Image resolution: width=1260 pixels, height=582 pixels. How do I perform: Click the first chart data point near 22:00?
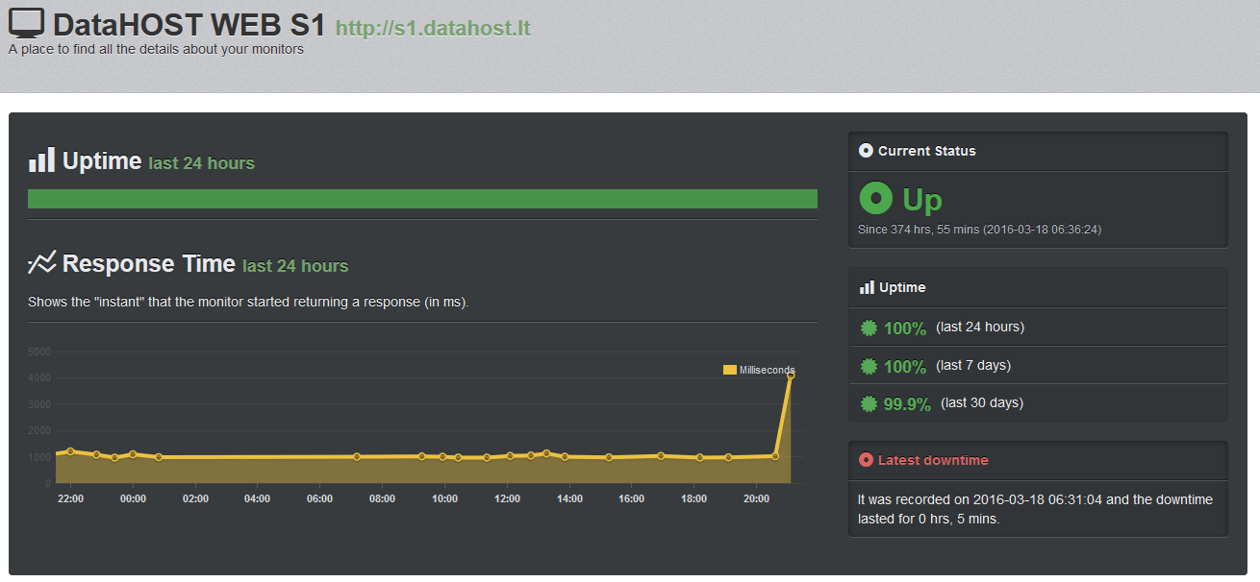point(70,451)
